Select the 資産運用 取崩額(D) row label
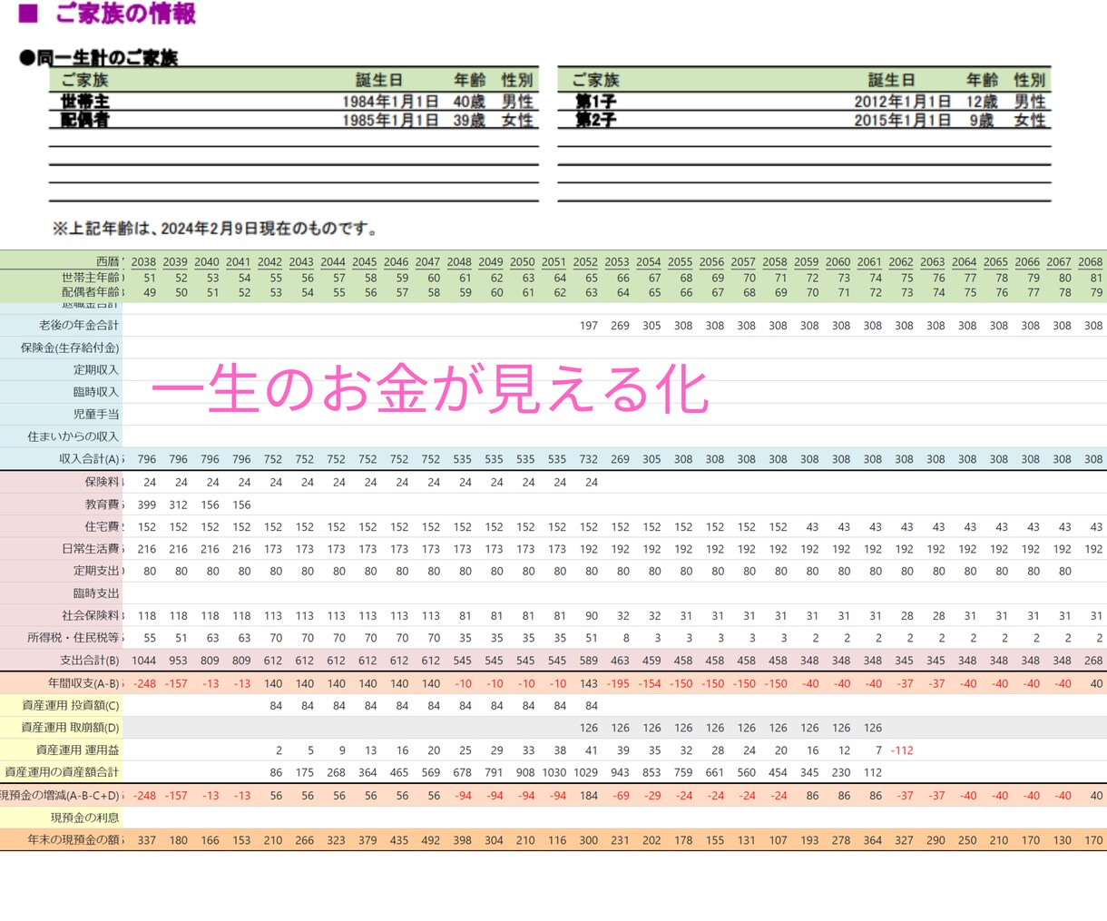This screenshot has height=921, width=1107. pos(70,728)
